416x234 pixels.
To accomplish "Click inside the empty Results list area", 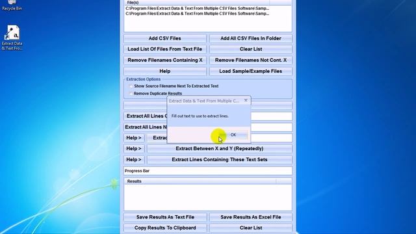I will click(208, 198).
